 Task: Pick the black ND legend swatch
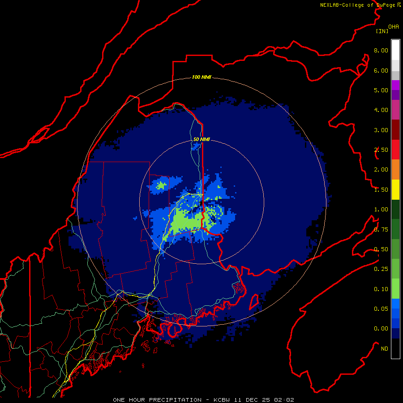(x=395, y=348)
